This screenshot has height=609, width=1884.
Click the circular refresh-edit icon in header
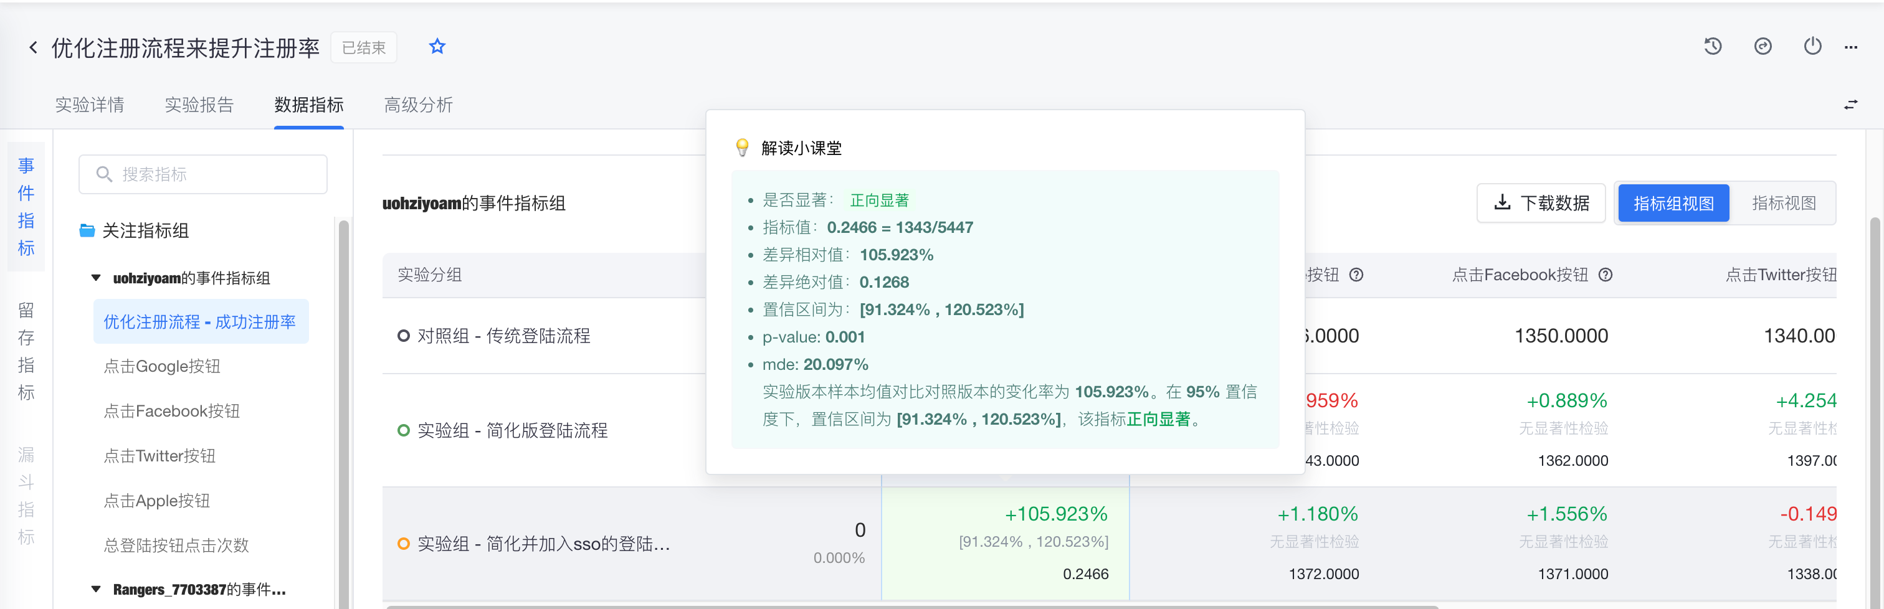click(x=1763, y=47)
